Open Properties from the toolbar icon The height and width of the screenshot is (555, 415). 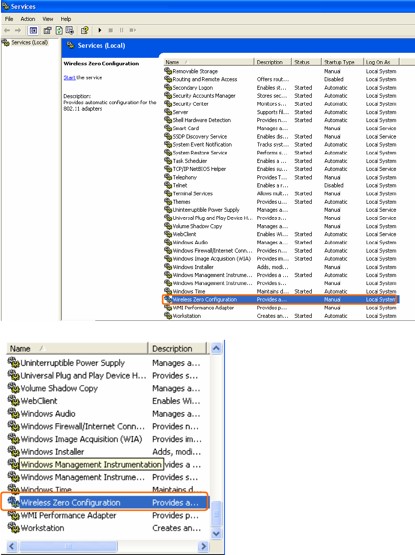[47, 30]
